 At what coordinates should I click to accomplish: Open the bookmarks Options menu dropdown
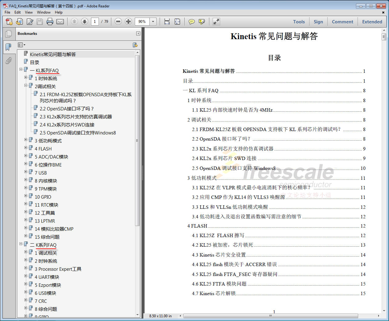coord(22,45)
